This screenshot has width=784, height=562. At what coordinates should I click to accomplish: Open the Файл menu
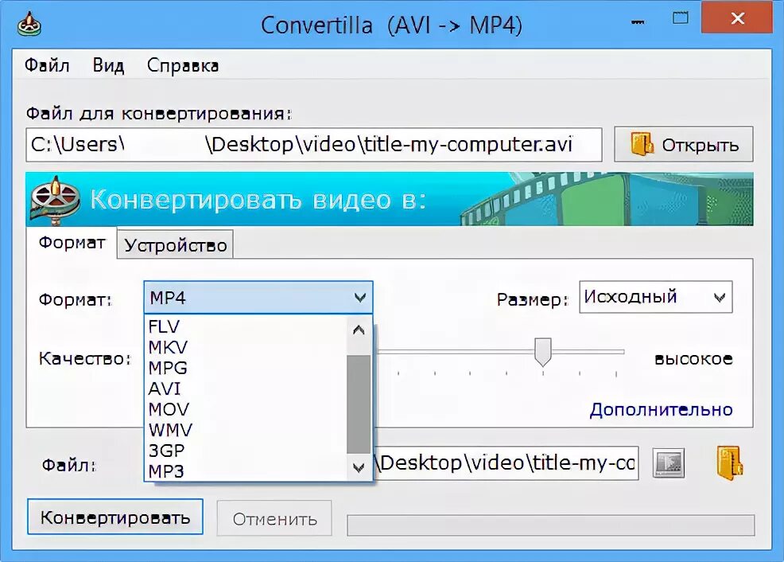pos(47,65)
